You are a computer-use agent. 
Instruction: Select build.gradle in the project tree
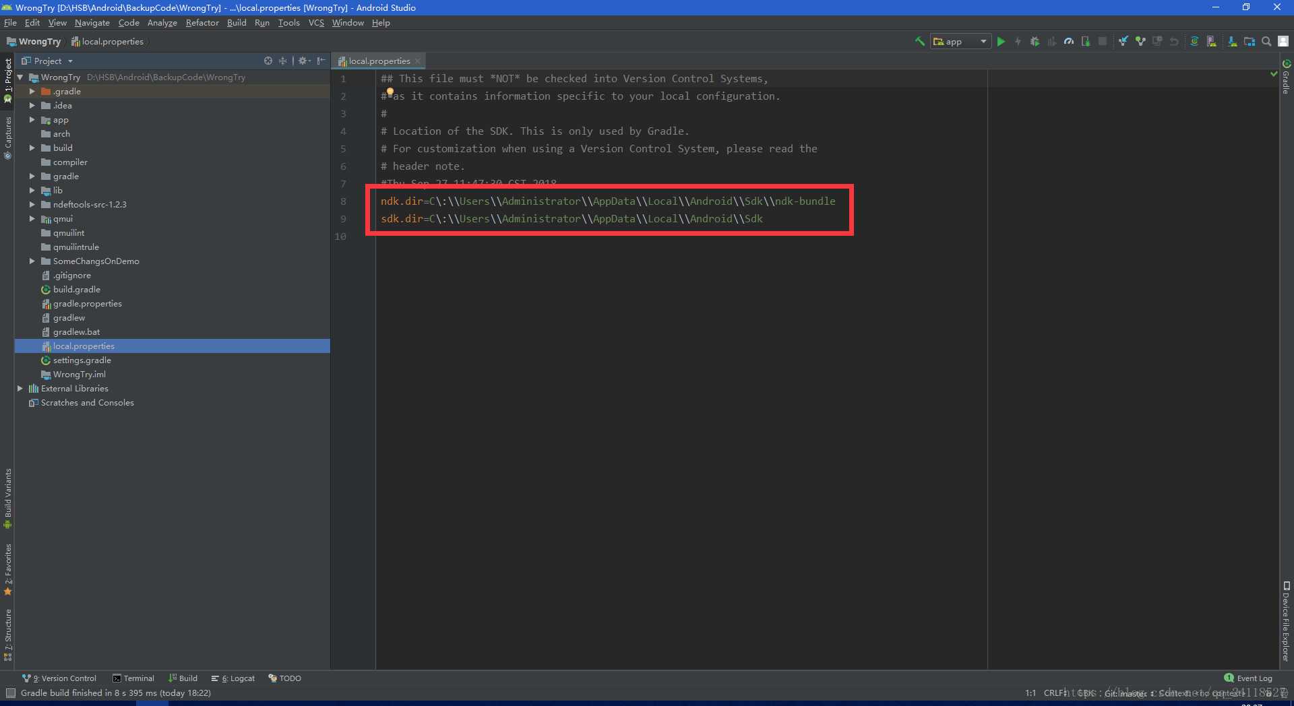click(77, 290)
